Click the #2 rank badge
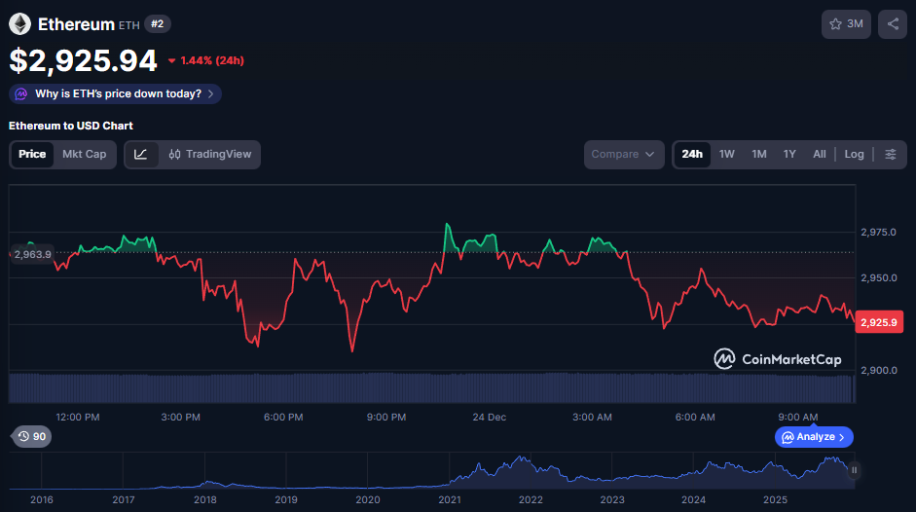The width and height of the screenshot is (916, 512). pos(157,24)
